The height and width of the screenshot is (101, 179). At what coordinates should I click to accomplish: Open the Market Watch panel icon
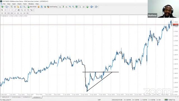point(12,7)
